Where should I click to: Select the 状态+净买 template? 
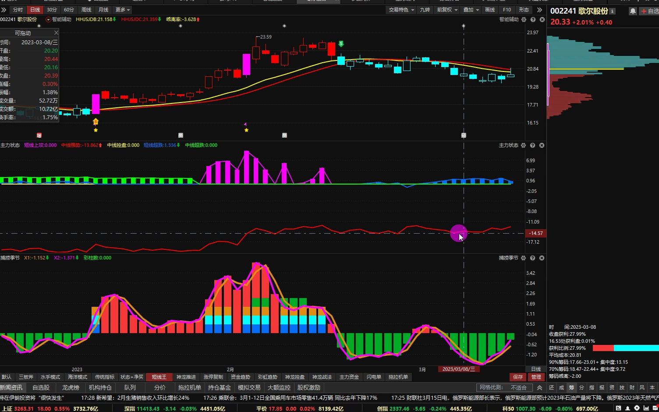point(132,377)
